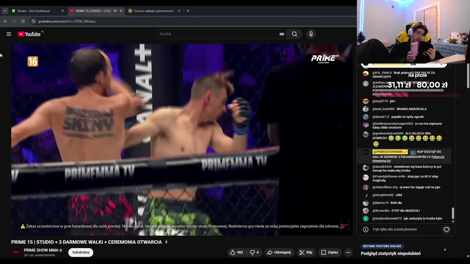This screenshot has height=264, width=470.
Task: Open PRIME SHOW MMA channel avatar
Action: click(x=16, y=252)
